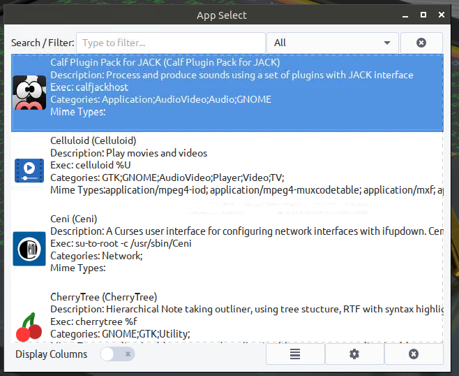Image resolution: width=459 pixels, height=376 pixels.
Task: Toggle the Display Columns switch
Action: pos(117,354)
